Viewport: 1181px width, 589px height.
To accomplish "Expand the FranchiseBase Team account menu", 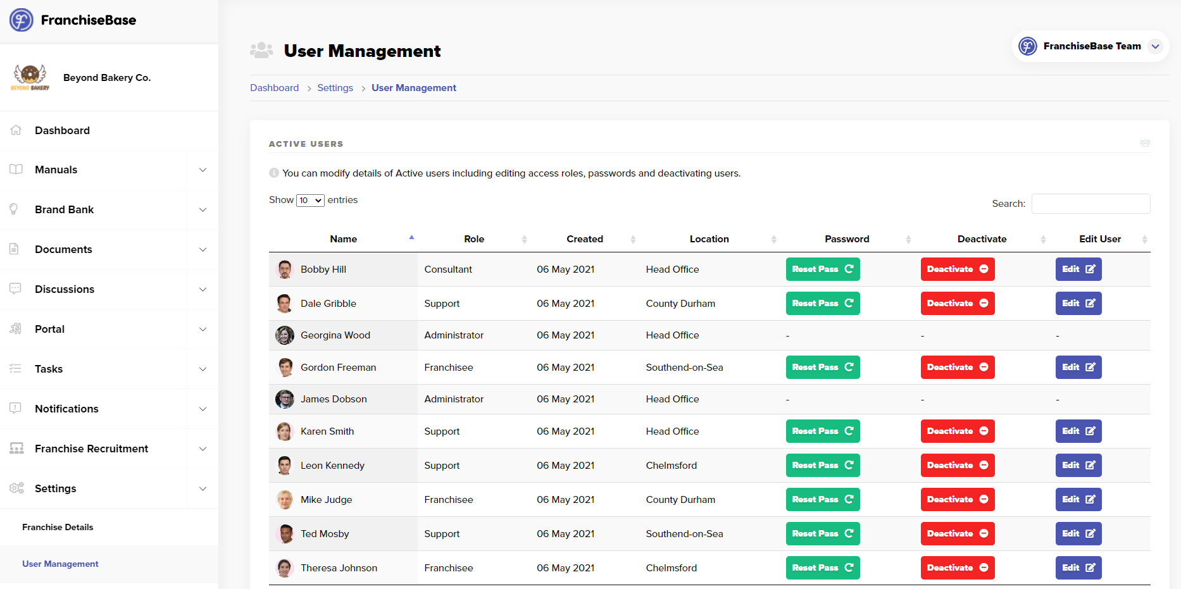I will [x=1155, y=46].
